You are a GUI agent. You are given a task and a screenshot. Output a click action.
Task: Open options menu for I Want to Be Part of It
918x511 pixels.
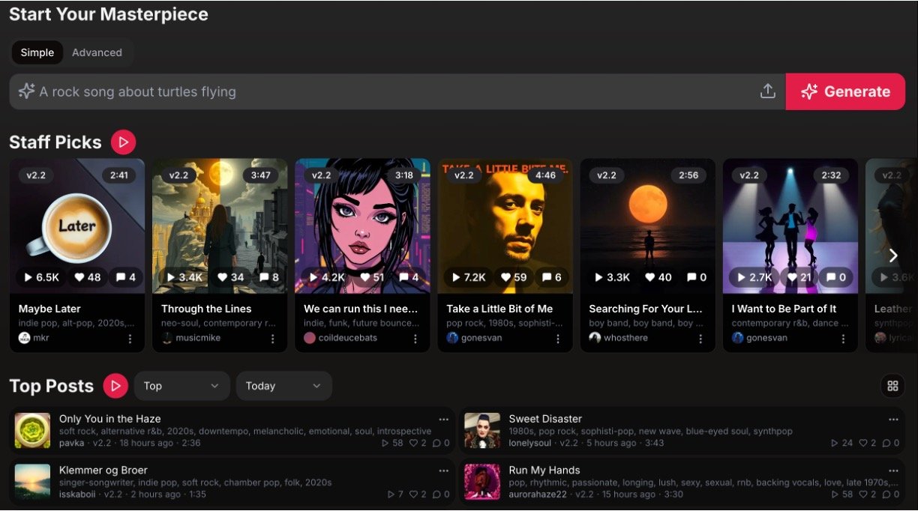coord(843,339)
